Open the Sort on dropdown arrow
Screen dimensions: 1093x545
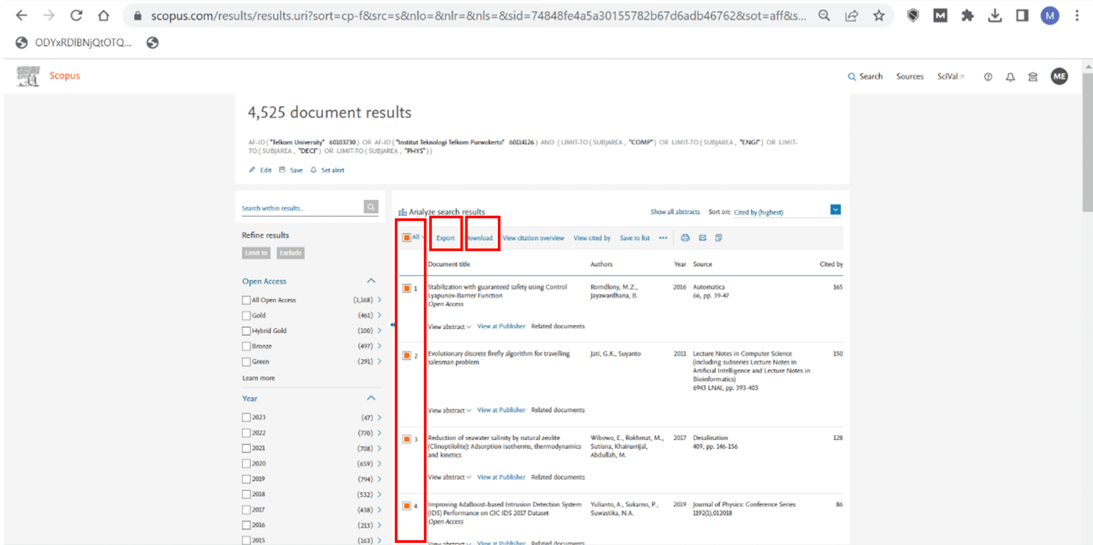tap(835, 210)
